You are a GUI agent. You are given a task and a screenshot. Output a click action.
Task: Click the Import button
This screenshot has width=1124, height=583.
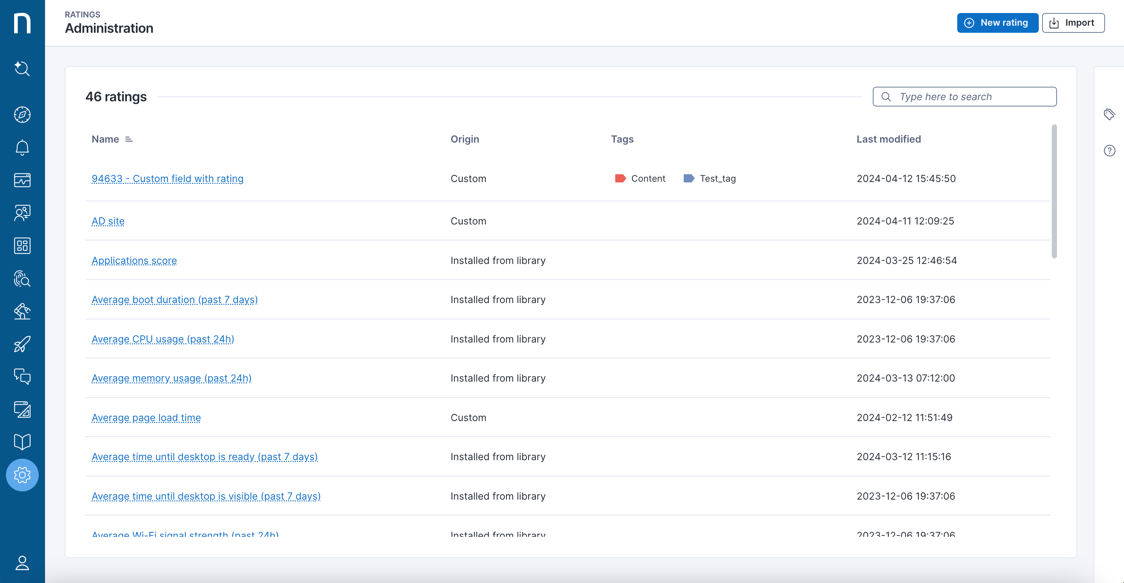tap(1073, 23)
